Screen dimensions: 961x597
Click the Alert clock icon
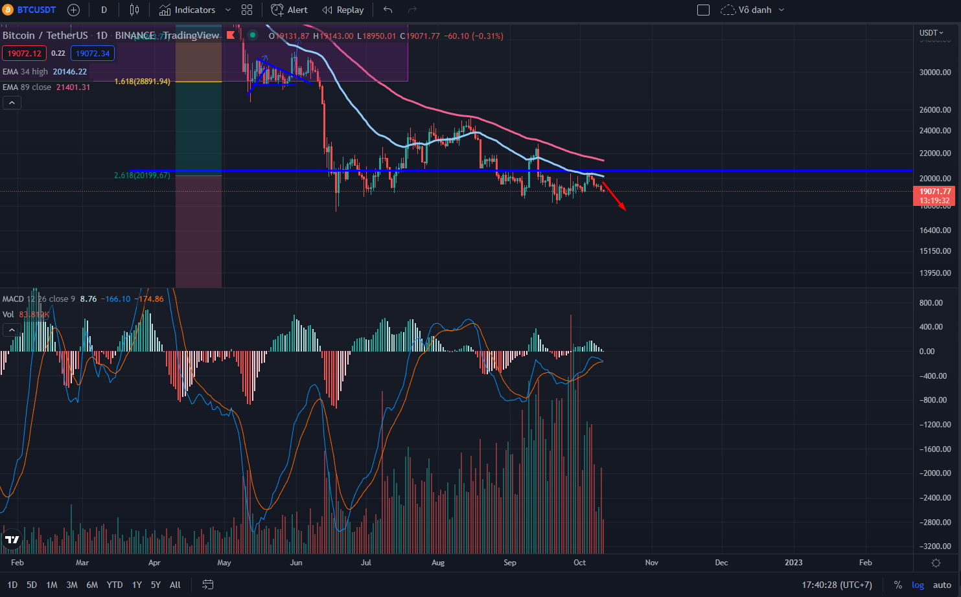(277, 10)
